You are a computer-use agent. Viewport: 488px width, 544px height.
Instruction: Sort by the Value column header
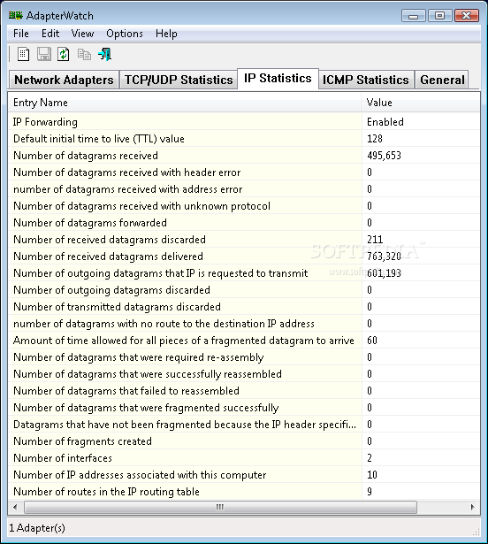(x=421, y=103)
